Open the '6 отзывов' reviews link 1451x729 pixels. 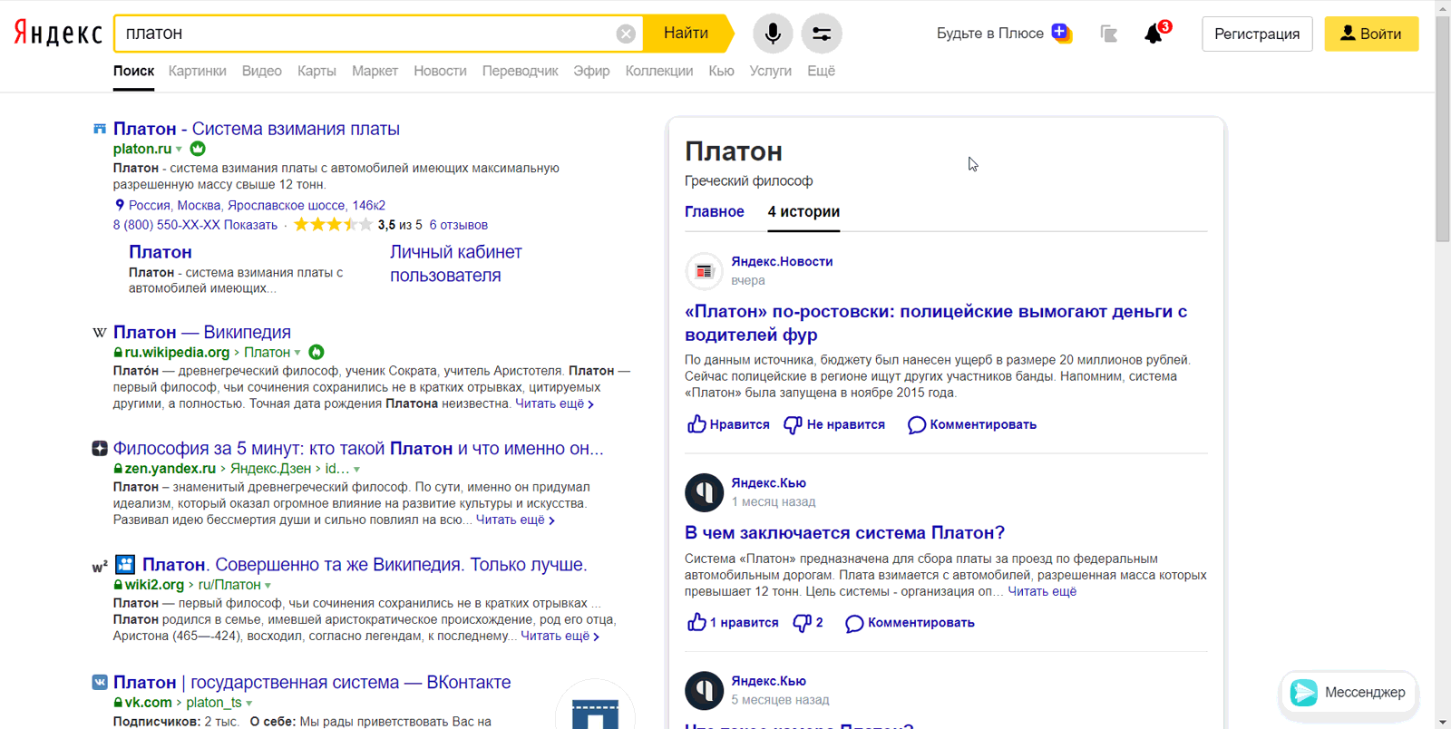pyautogui.click(x=459, y=225)
